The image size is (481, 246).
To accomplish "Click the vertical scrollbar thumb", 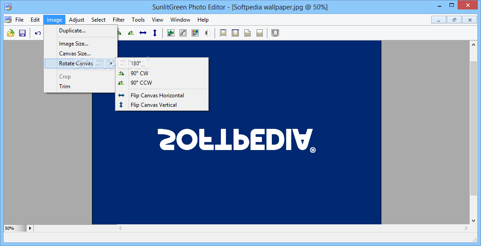I will 473,128.
